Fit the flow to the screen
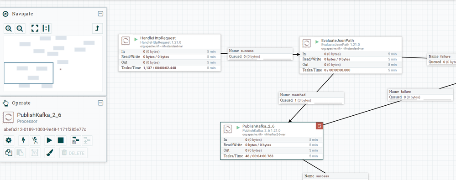456x180 pixels. pos(35,28)
